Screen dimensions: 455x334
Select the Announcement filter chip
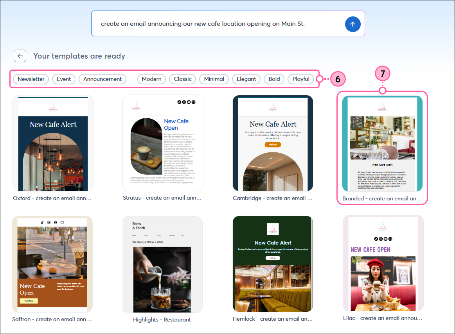tap(103, 79)
